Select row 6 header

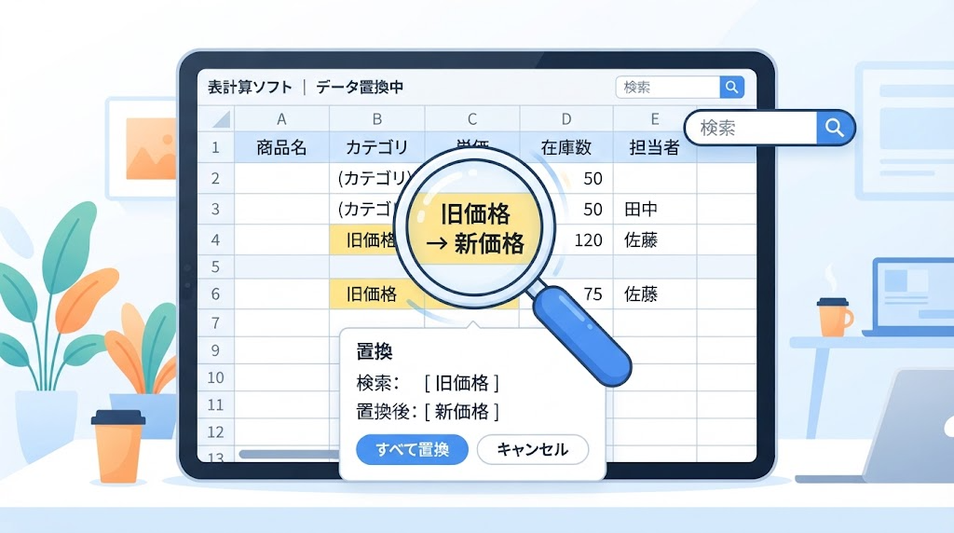coord(215,294)
